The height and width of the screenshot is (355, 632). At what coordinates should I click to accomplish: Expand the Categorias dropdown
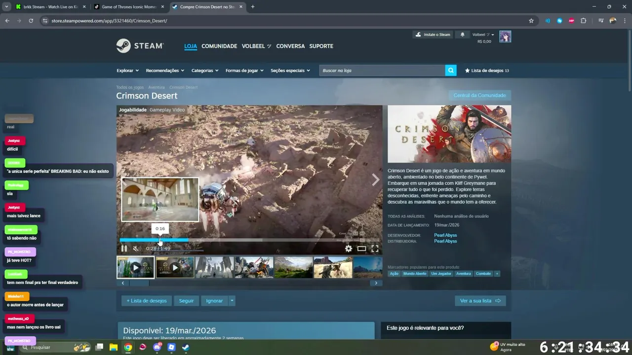point(205,71)
